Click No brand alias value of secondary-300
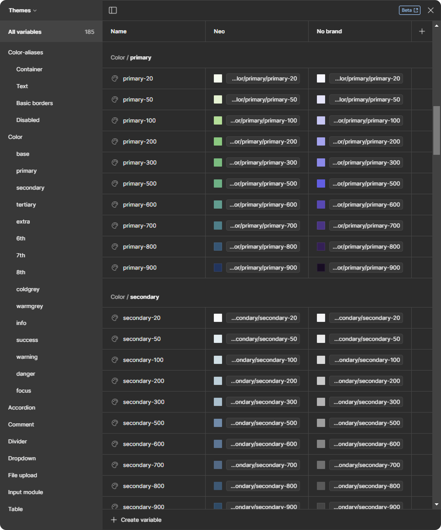The width and height of the screenshot is (441, 530). pyautogui.click(x=366, y=402)
